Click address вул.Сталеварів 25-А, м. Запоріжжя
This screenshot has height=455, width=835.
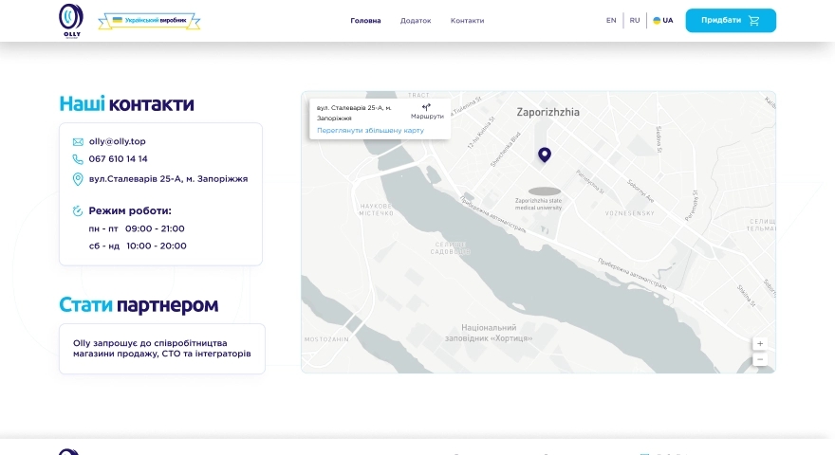[168, 179]
